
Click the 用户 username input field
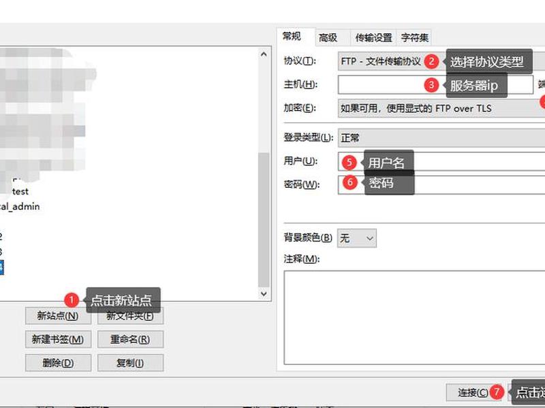click(x=441, y=161)
